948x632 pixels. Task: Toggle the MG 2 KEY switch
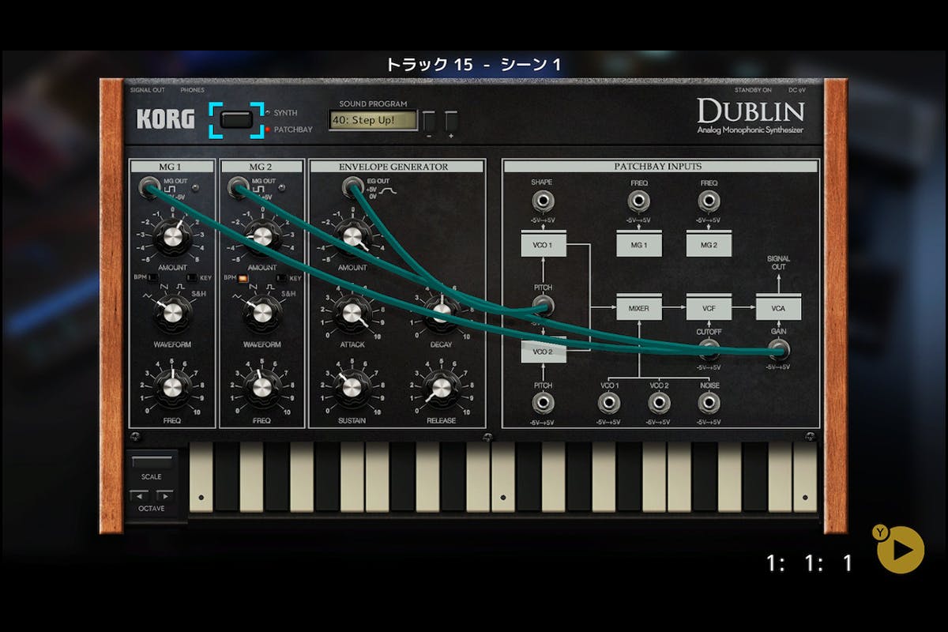(282, 278)
